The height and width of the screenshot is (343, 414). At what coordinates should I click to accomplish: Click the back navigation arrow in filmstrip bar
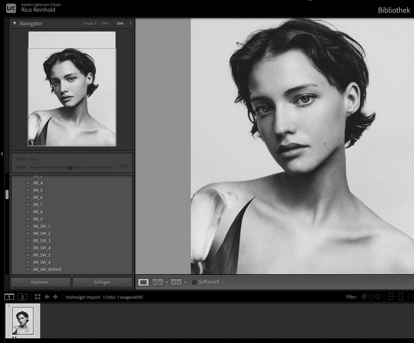[46, 297]
